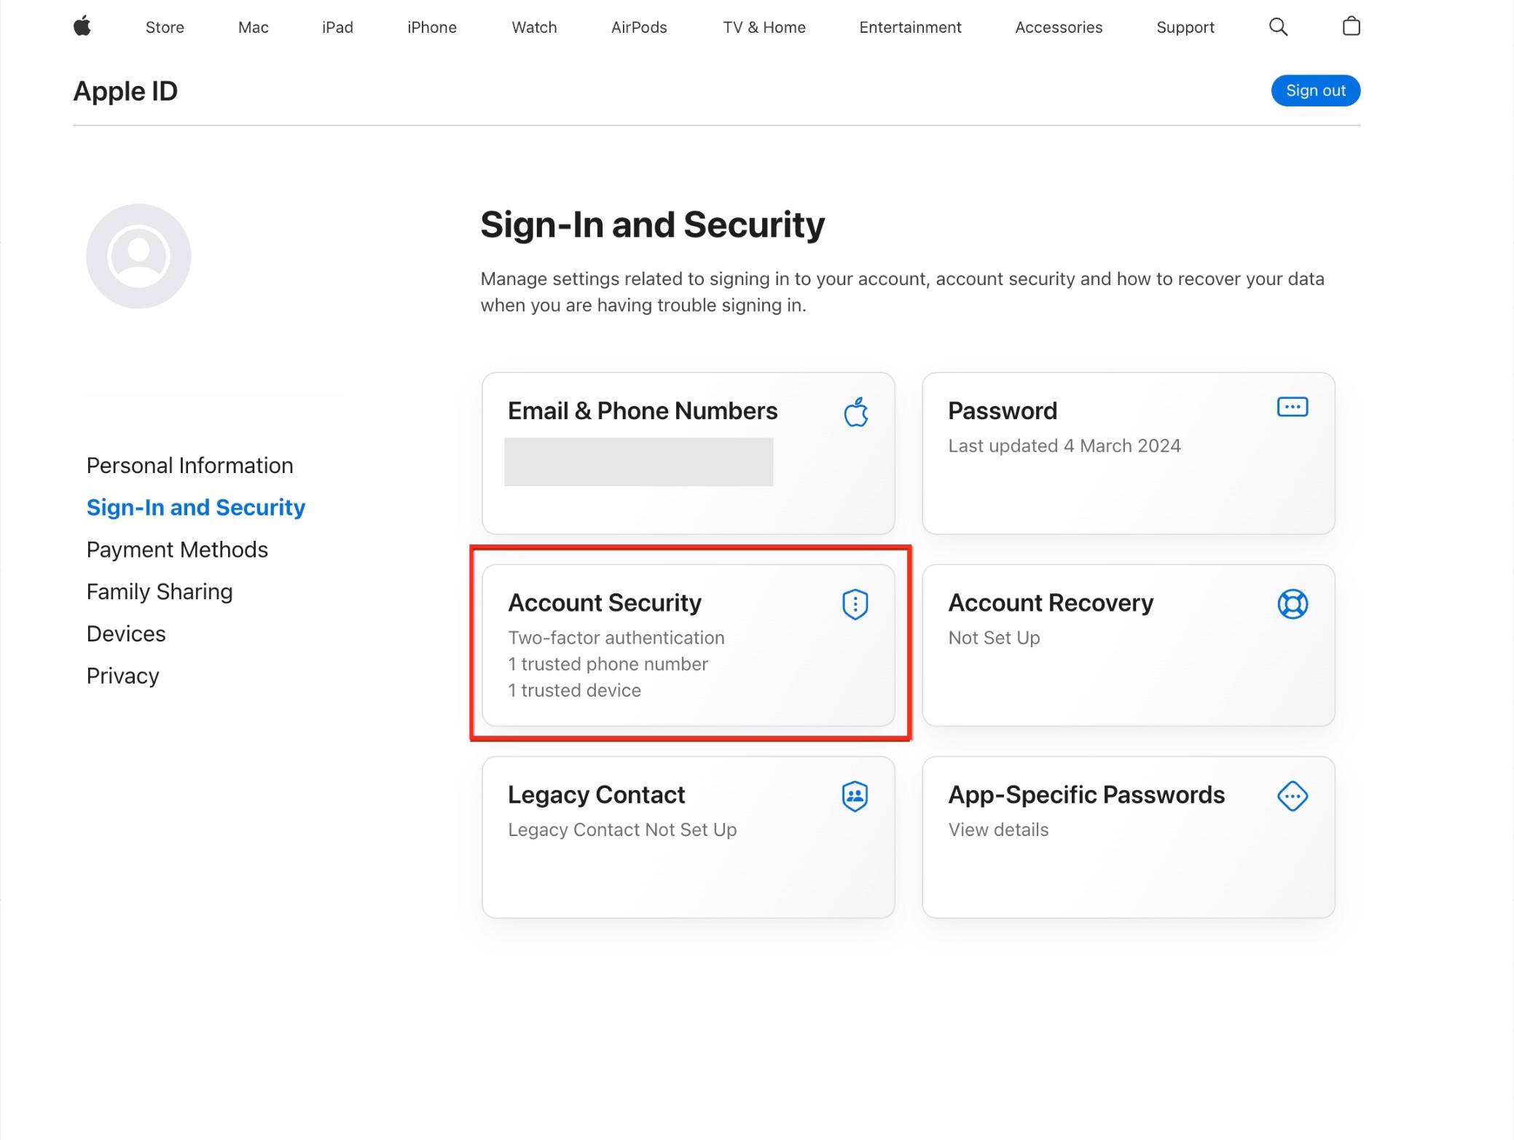Click the Account Recovery lifebuoy icon

(1293, 604)
